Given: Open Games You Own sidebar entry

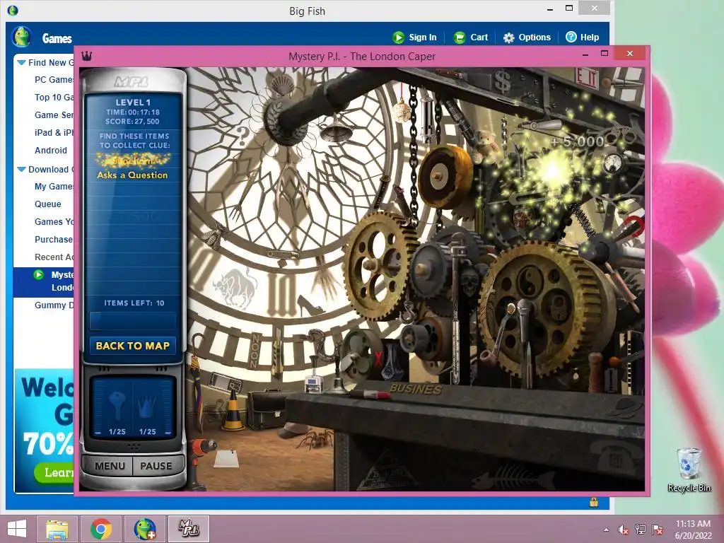Looking at the screenshot, I should (x=54, y=221).
